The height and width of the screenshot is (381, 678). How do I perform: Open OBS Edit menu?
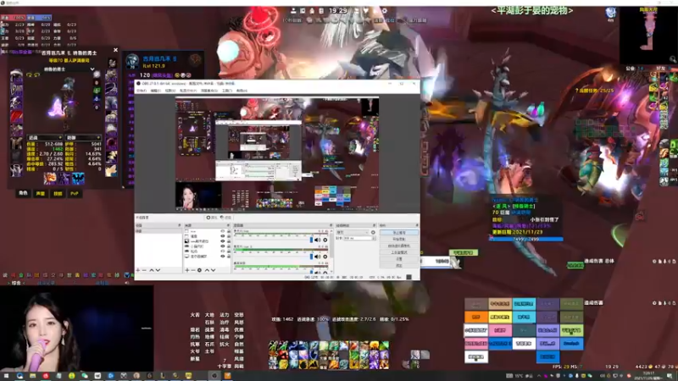coord(156,91)
